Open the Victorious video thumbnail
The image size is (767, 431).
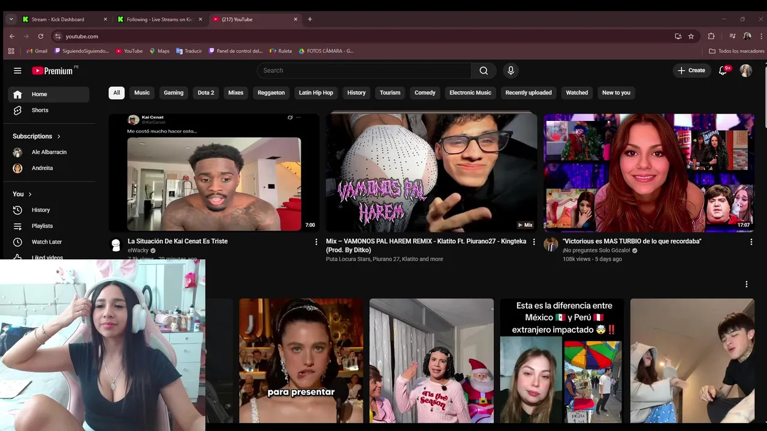pyautogui.click(x=648, y=172)
